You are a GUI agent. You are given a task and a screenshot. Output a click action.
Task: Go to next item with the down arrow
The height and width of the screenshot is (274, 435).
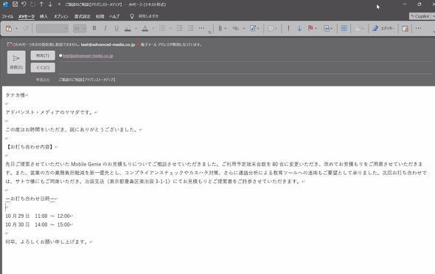[50, 4]
